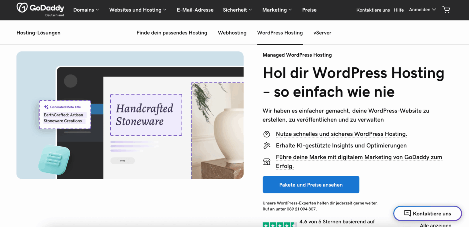This screenshot has width=469, height=227.
Task: Open the shopping cart icon
Action: [446, 10]
